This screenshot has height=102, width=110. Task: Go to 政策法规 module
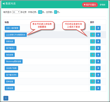tap(10, 41)
